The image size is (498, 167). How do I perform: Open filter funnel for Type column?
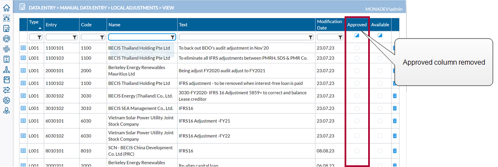click(x=39, y=37)
